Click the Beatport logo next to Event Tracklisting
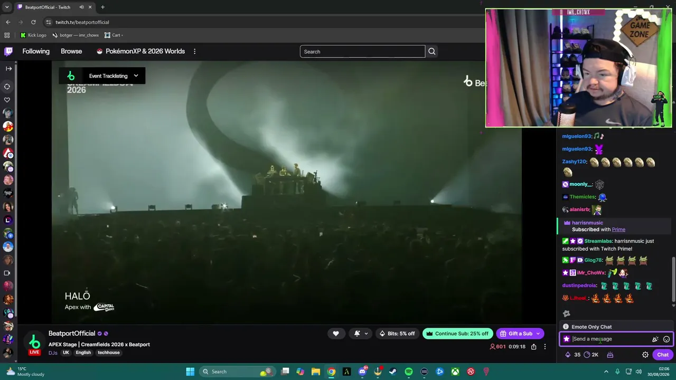 (71, 76)
